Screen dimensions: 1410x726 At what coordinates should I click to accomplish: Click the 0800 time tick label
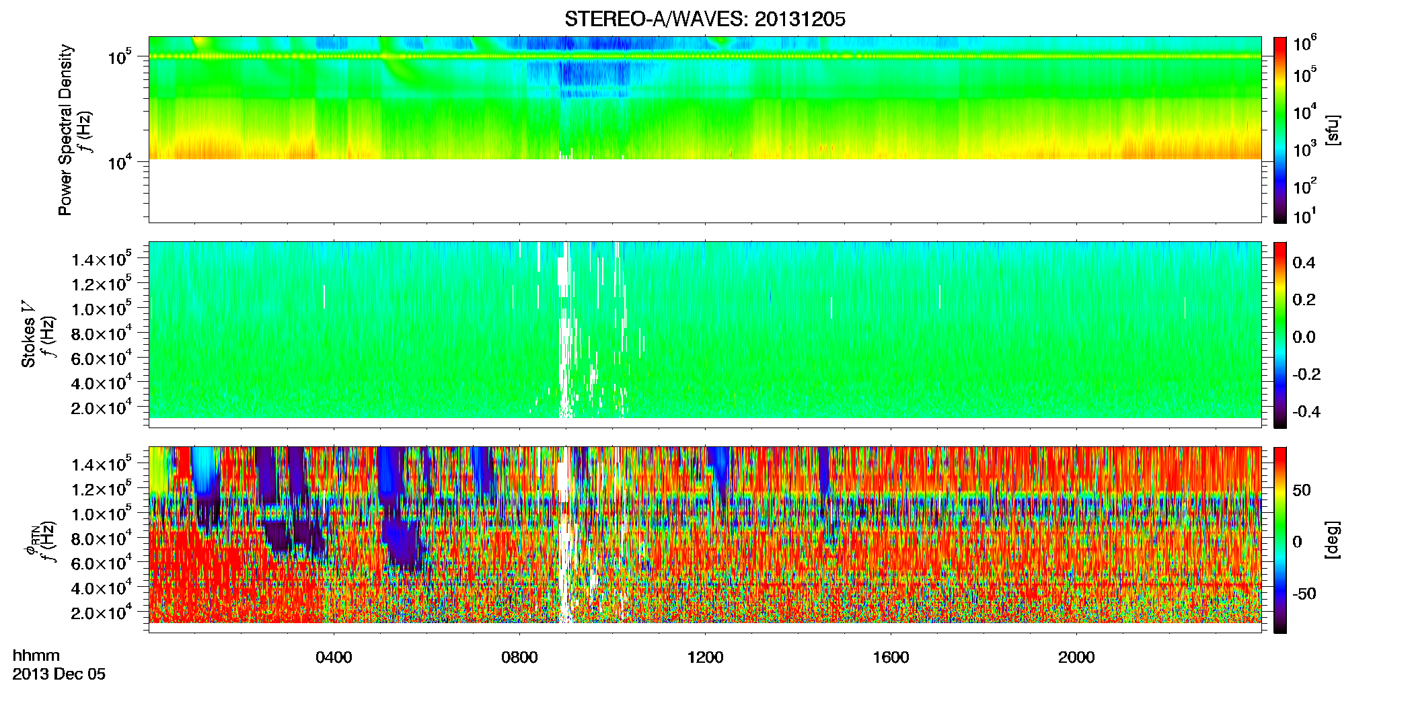click(x=519, y=657)
